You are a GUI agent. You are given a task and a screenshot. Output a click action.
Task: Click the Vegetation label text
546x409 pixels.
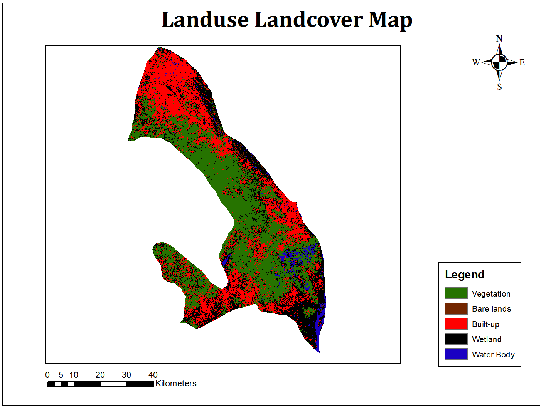pos(491,293)
